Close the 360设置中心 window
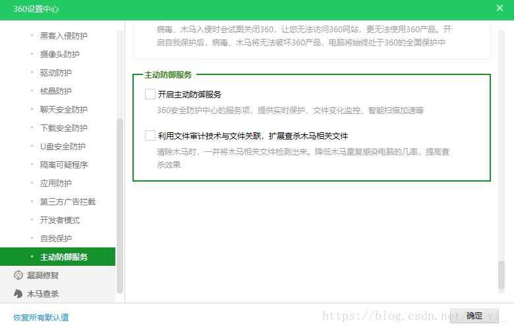The image size is (514, 329). 500,8
